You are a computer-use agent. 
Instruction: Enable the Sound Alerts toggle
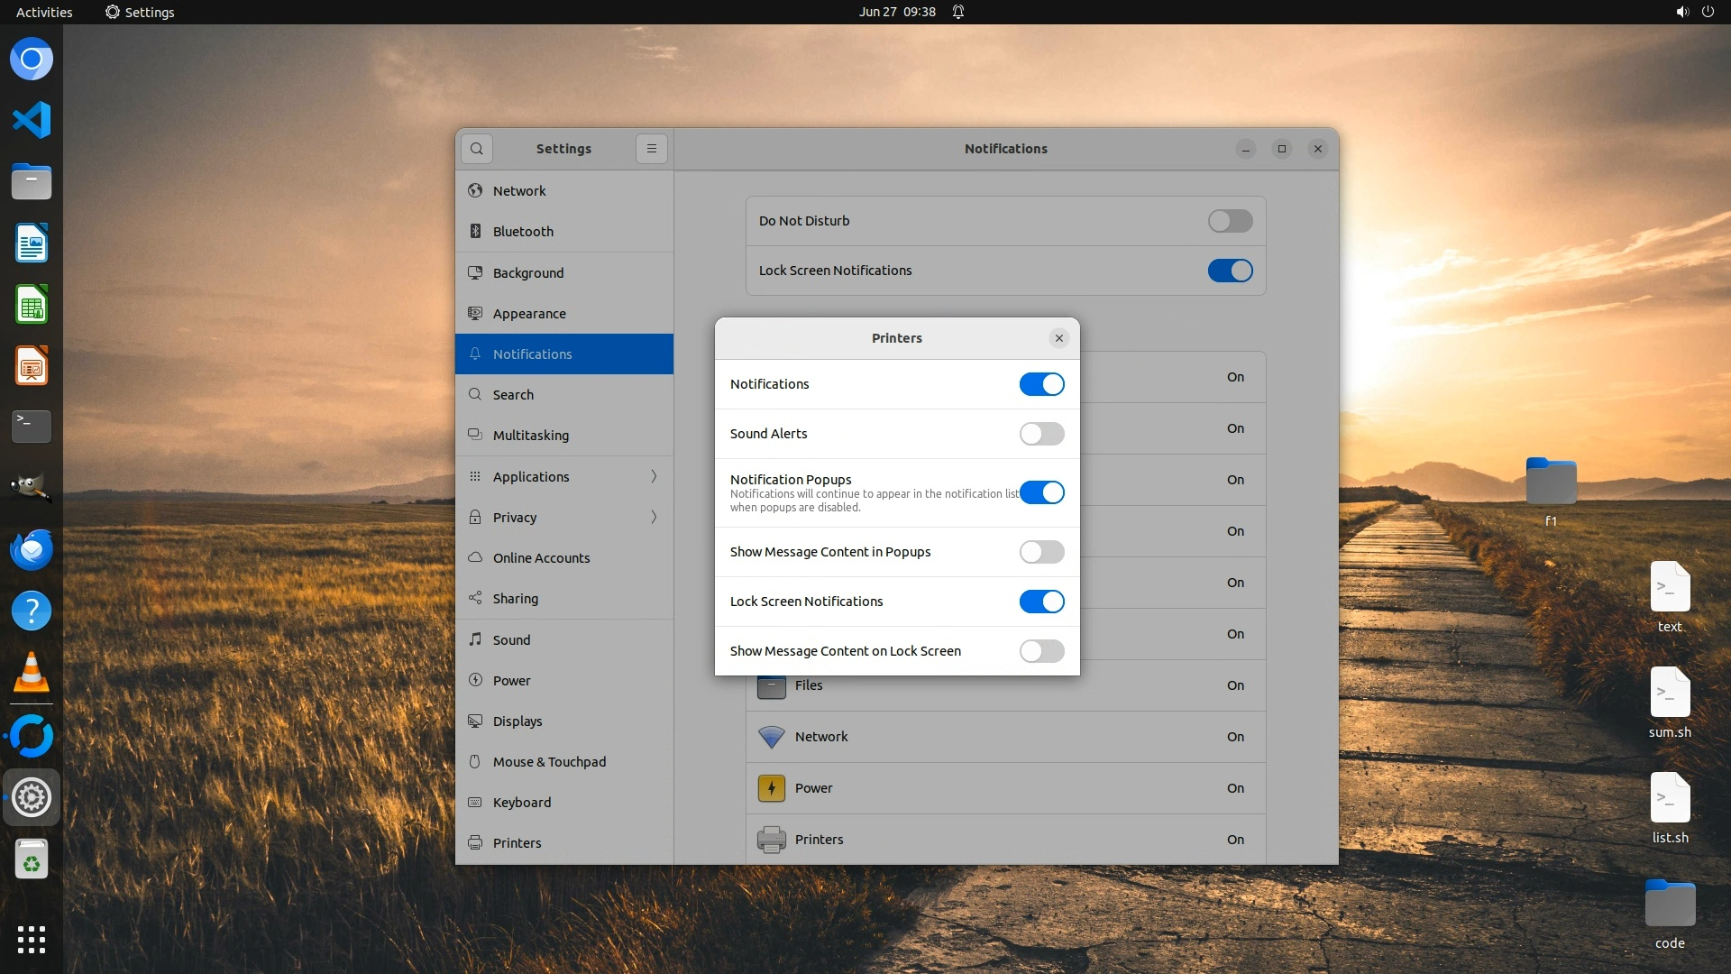point(1041,434)
